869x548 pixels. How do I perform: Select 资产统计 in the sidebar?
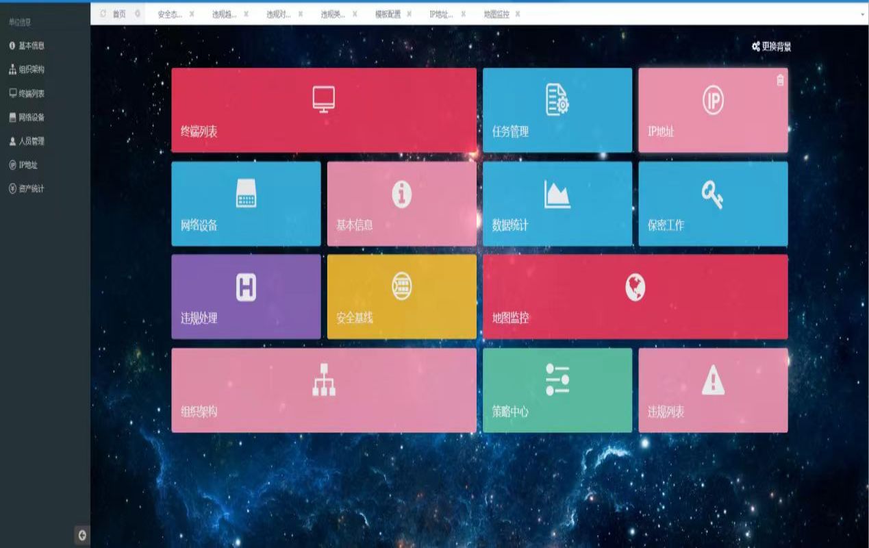click(31, 188)
